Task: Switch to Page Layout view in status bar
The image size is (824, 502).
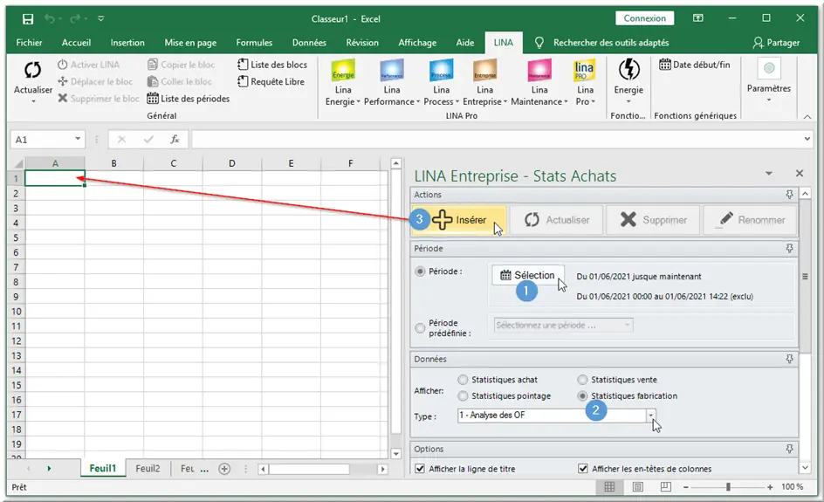Action: [x=638, y=487]
